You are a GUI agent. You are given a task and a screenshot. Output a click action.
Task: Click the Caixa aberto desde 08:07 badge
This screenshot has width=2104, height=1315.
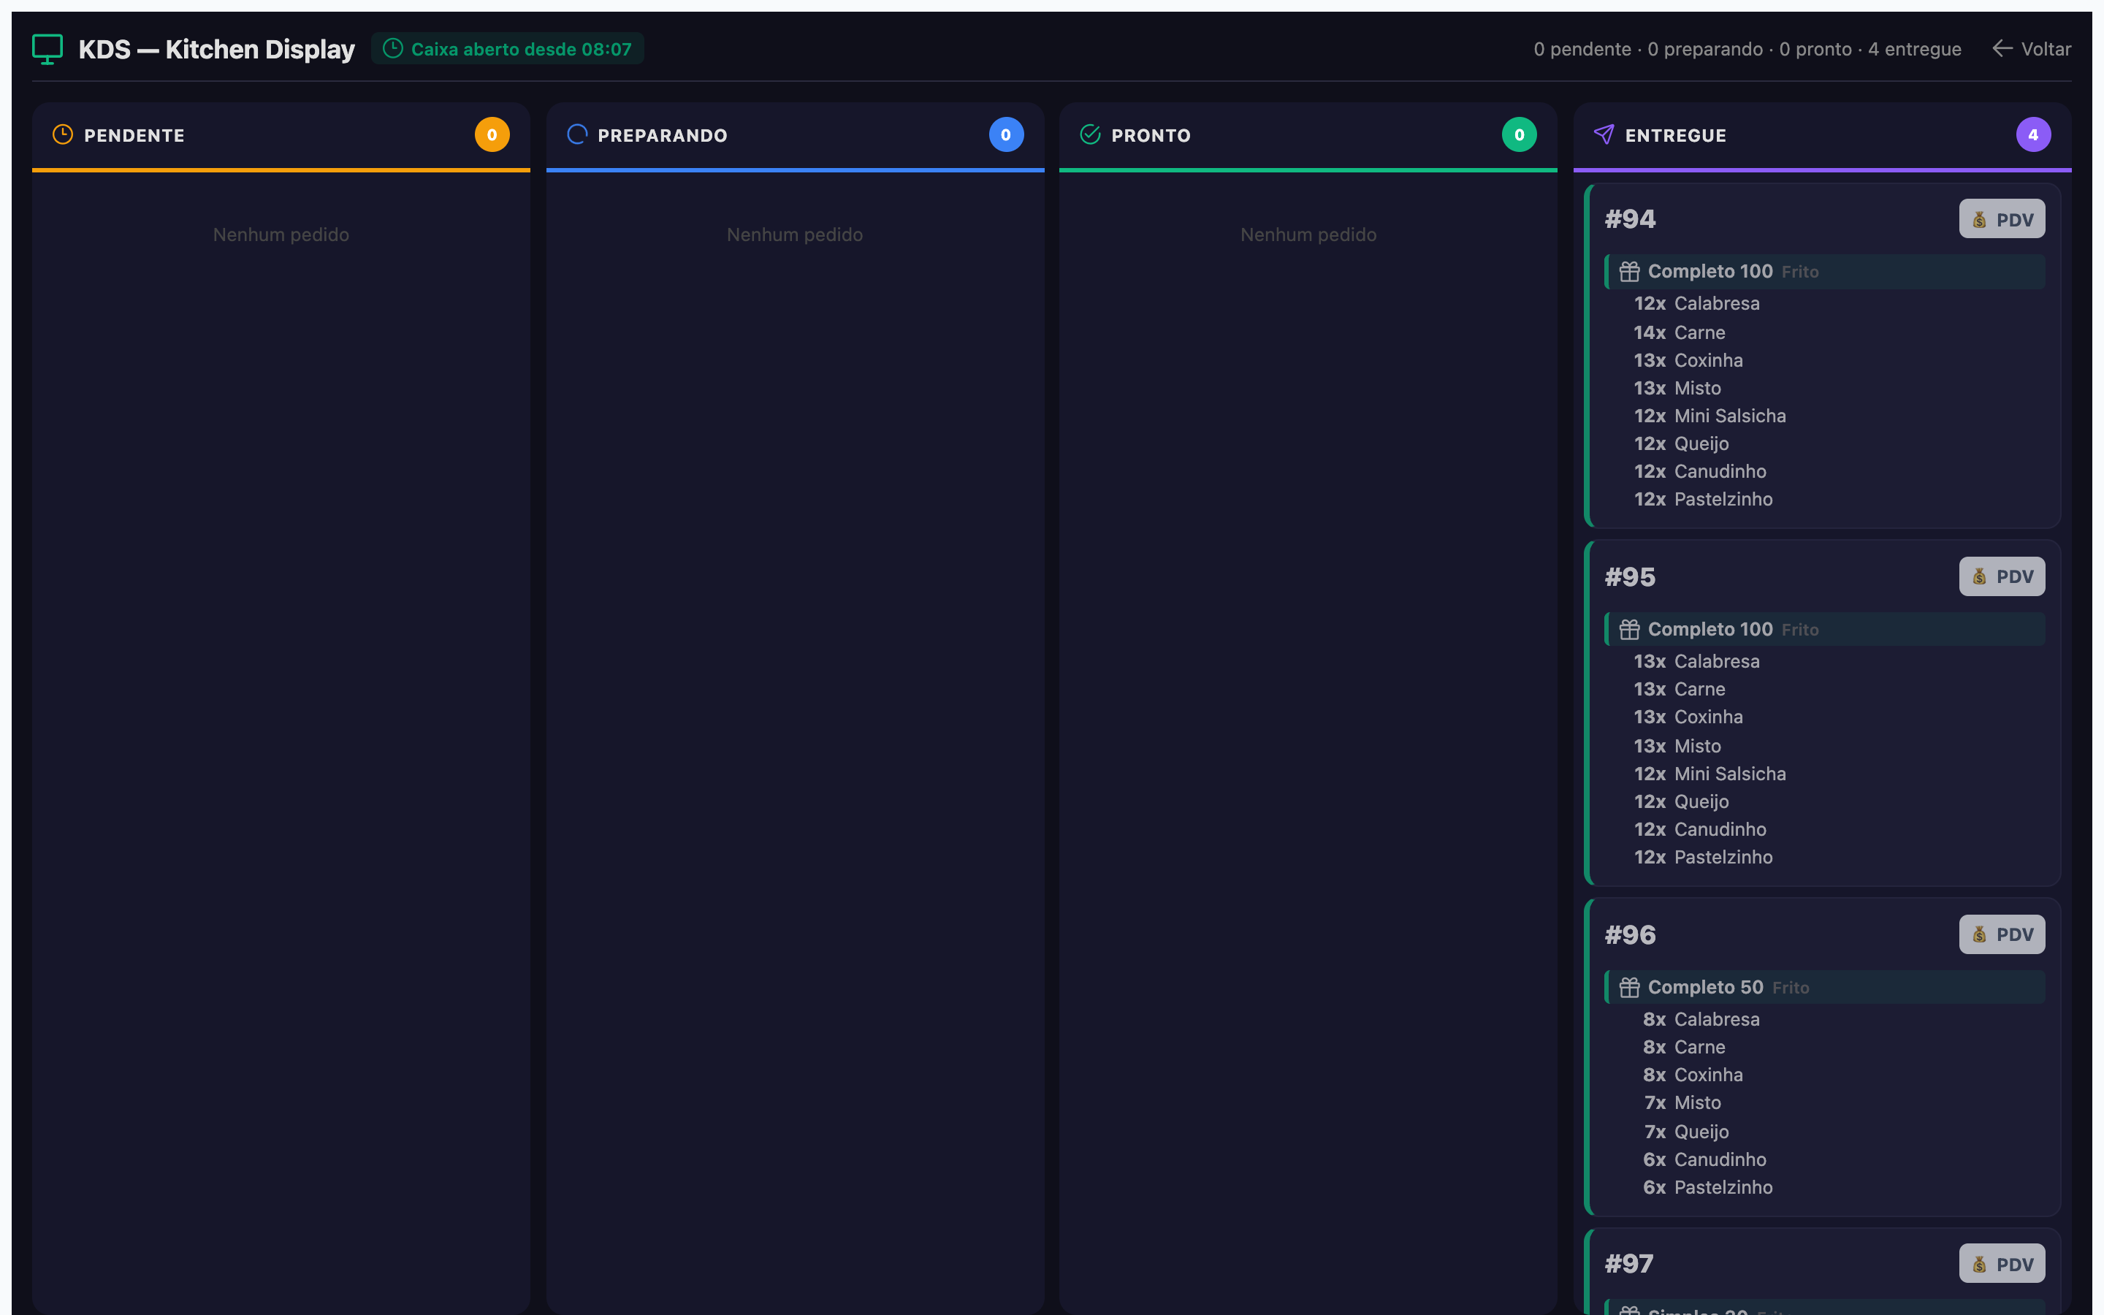tap(508, 49)
